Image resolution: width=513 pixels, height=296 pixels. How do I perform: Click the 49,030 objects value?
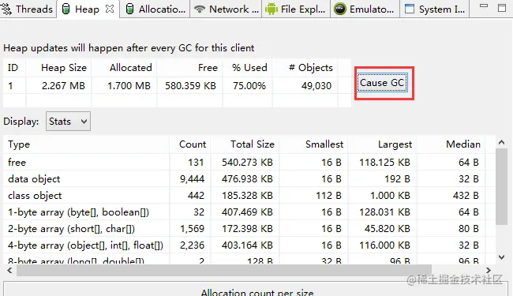pos(316,86)
